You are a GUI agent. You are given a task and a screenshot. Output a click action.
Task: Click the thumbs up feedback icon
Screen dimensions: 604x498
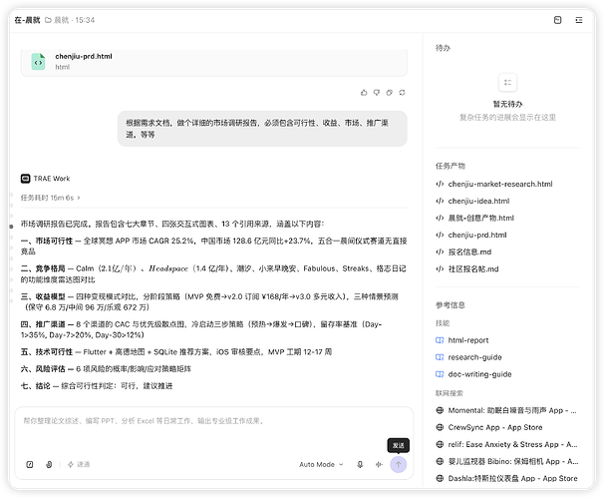point(364,93)
